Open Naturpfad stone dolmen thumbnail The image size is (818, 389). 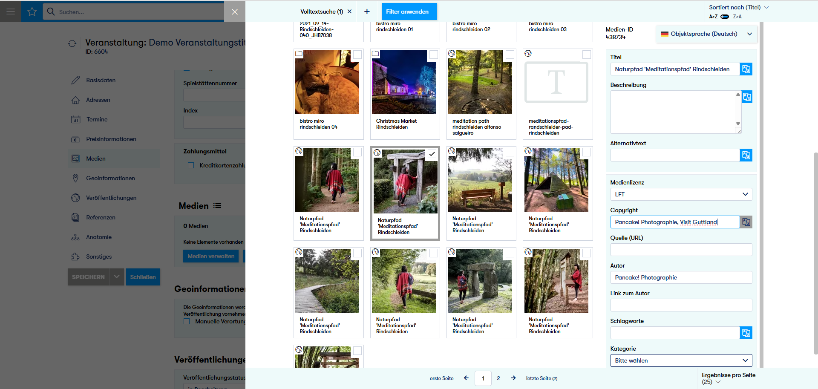click(480, 281)
